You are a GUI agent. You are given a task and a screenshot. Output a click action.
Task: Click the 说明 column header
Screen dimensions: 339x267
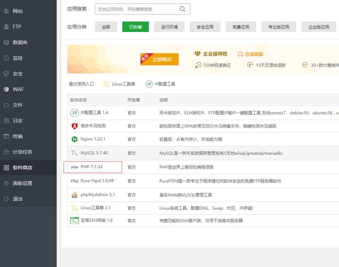[163, 100]
